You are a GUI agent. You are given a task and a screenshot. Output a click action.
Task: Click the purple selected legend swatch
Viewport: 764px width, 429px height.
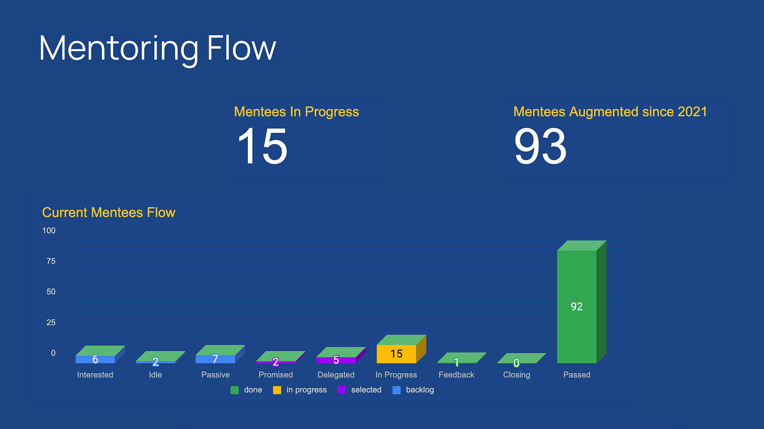[342, 390]
